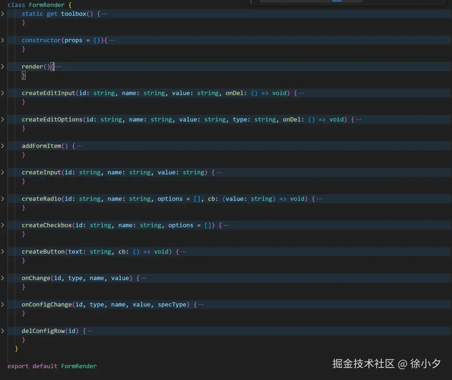Expand the onChange method fold
The height and width of the screenshot is (380, 452).
pyautogui.click(x=3, y=278)
